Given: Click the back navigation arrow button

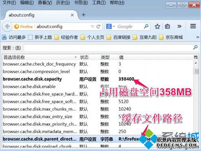Looking at the screenshot, I should tap(7, 27).
